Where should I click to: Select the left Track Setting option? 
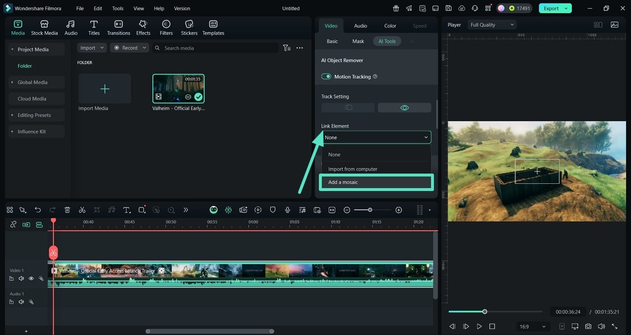pyautogui.click(x=348, y=108)
